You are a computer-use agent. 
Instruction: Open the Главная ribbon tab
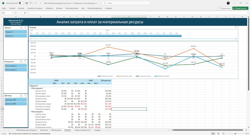(x=12, y=8)
